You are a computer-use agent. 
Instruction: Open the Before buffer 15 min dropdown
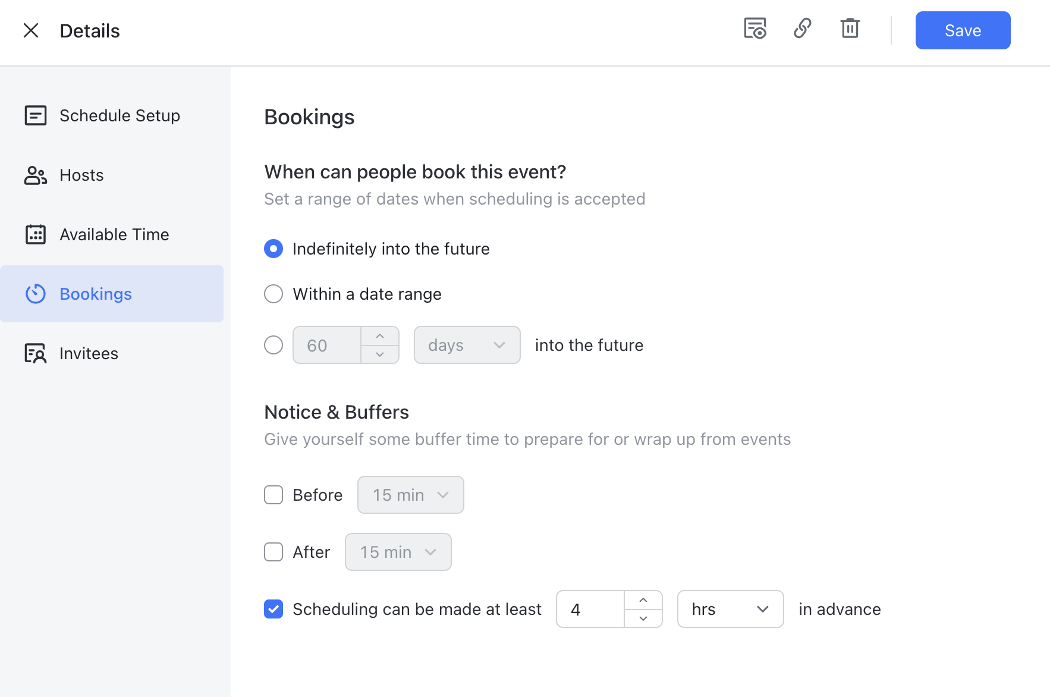[x=410, y=495]
